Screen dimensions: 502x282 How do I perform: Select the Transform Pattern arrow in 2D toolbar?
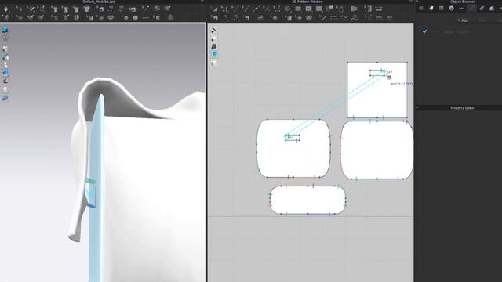tap(214, 9)
